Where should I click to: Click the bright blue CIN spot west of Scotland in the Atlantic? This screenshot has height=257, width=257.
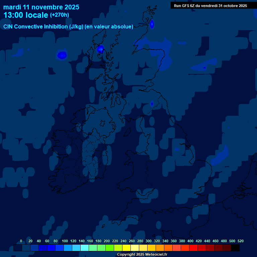click(x=62, y=55)
